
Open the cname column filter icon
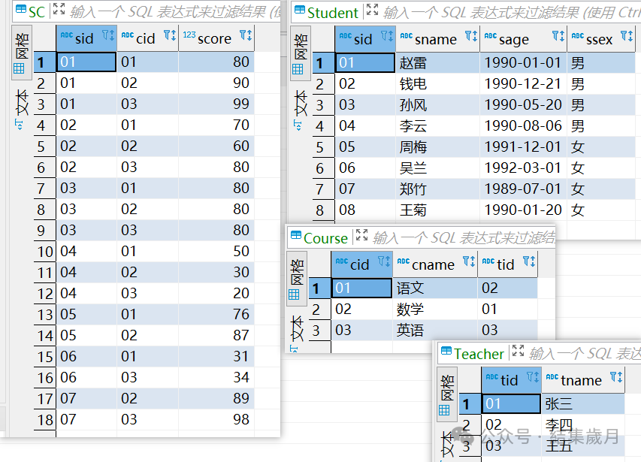[x=468, y=261]
